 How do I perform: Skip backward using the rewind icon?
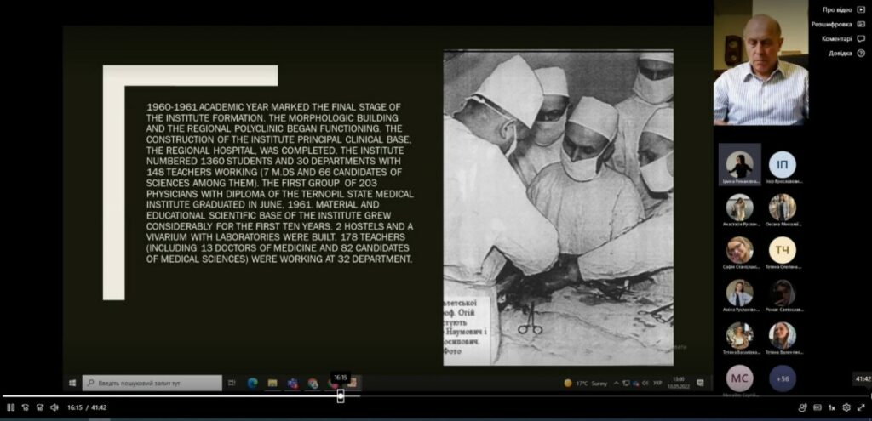coord(26,407)
